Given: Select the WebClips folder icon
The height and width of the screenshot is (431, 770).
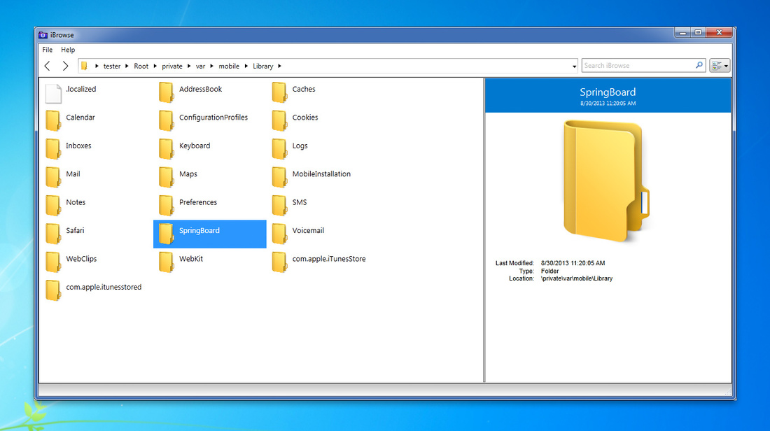Looking at the screenshot, I should click(53, 262).
